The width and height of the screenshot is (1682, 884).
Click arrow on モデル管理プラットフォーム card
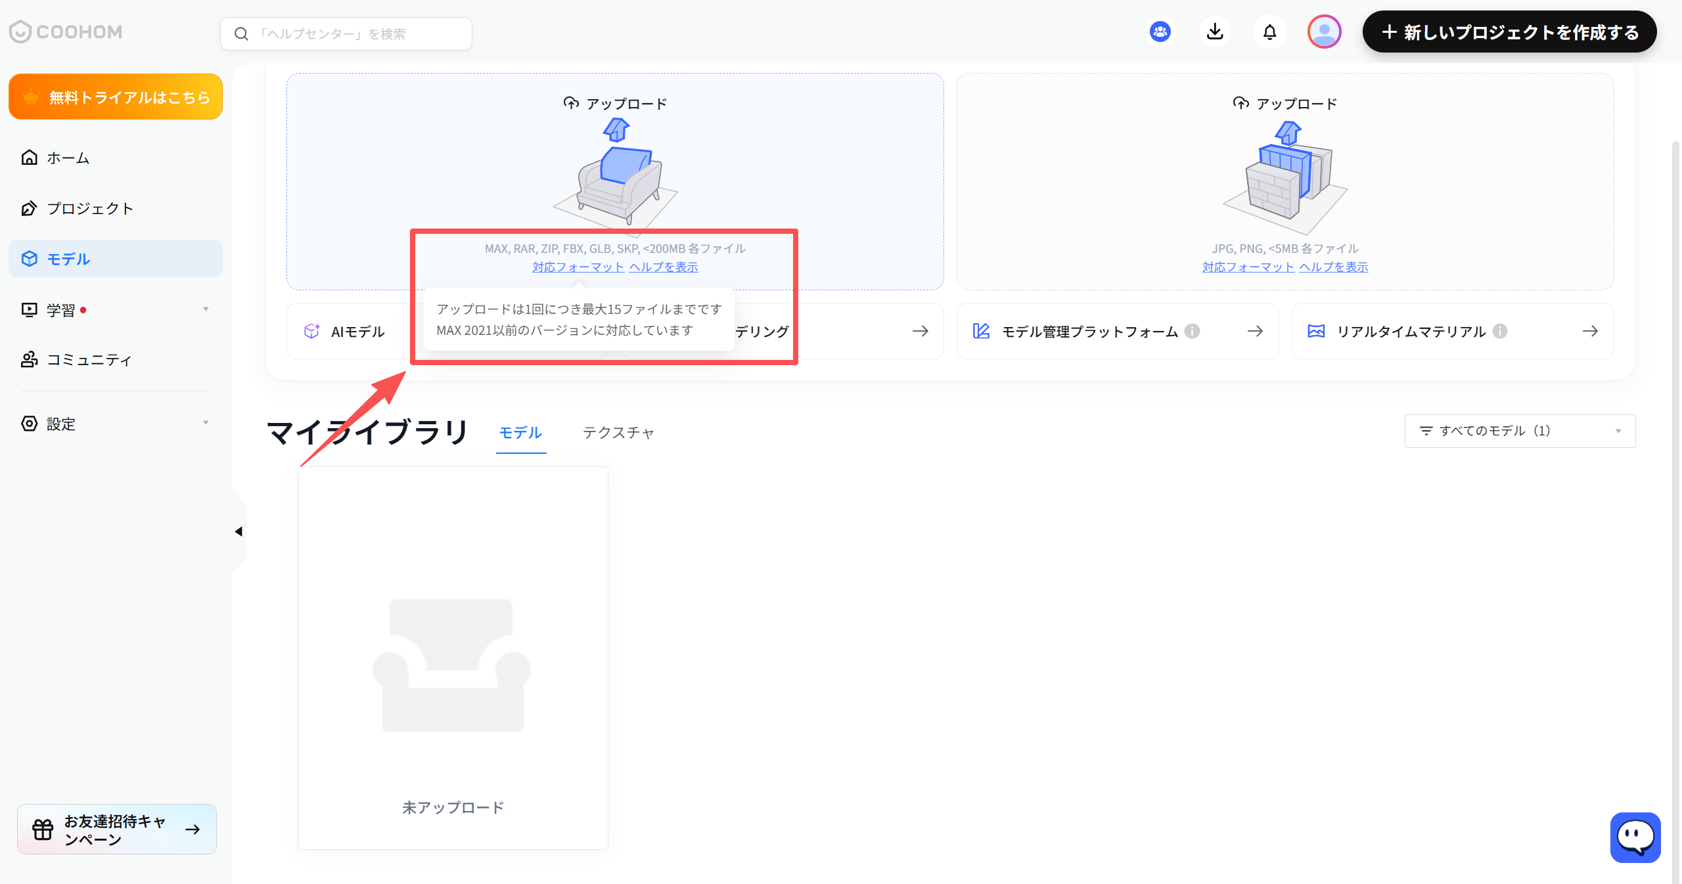point(1255,331)
